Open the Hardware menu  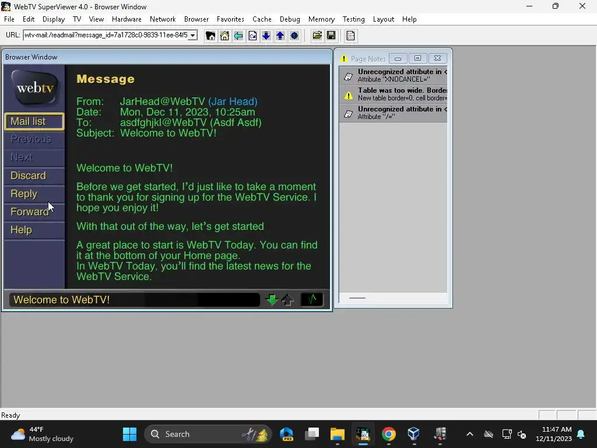click(x=127, y=19)
